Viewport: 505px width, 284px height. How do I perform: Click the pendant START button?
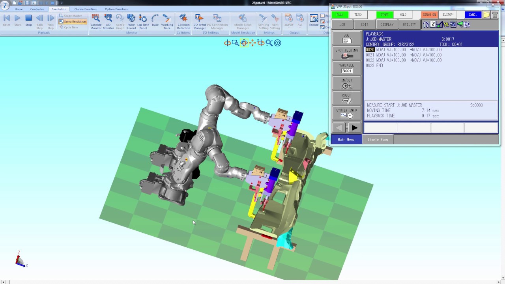coord(385,15)
